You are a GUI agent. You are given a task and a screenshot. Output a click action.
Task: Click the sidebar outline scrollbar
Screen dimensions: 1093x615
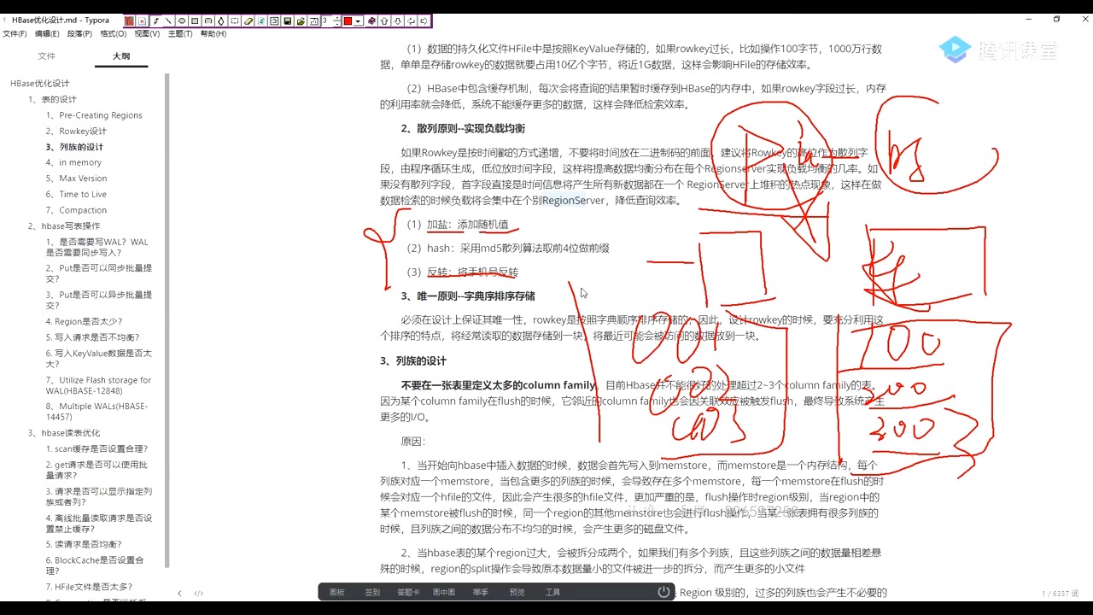click(167, 320)
